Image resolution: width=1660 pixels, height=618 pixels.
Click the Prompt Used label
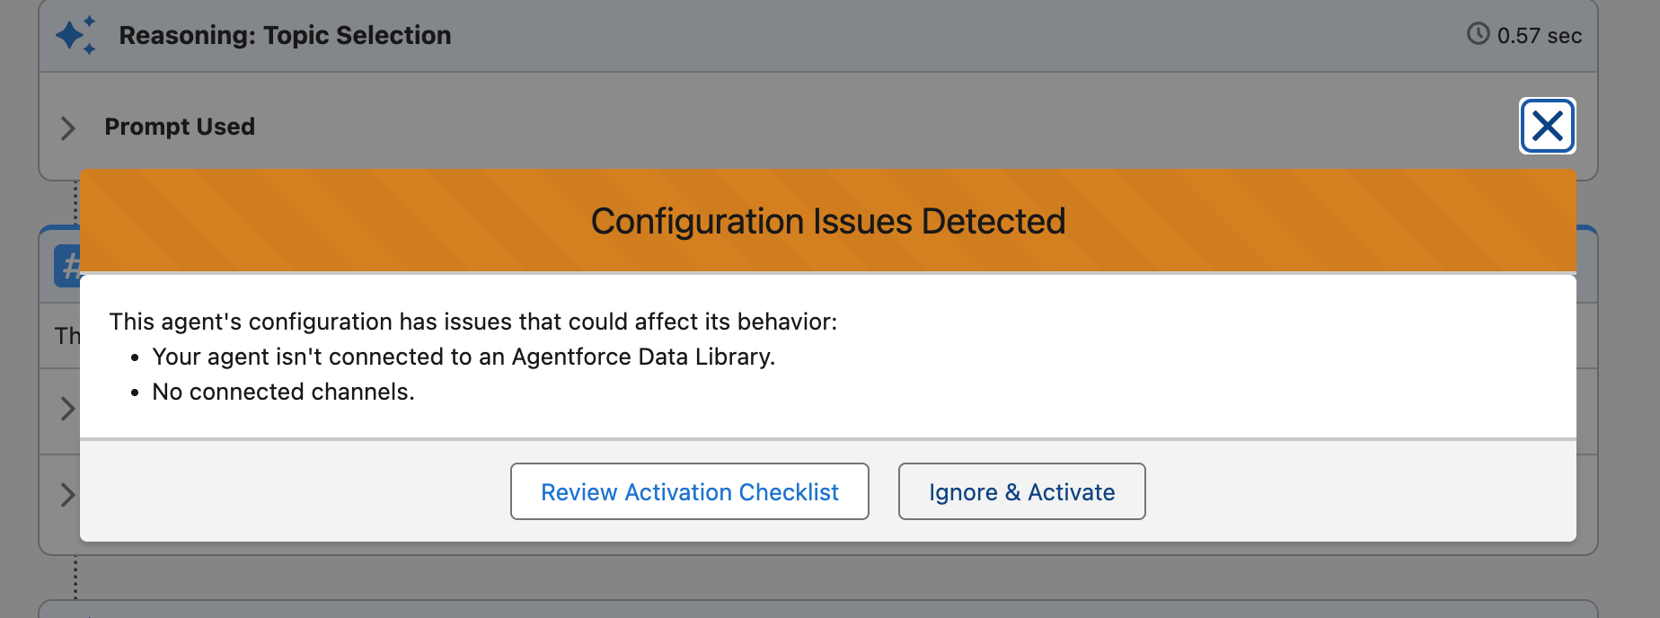(180, 127)
